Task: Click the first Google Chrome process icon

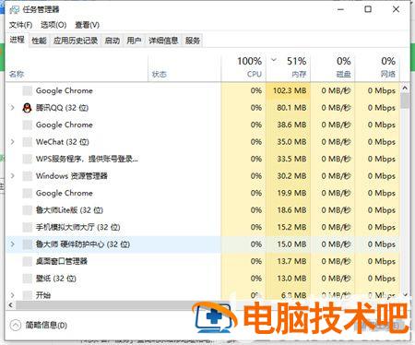Action: tap(28, 90)
